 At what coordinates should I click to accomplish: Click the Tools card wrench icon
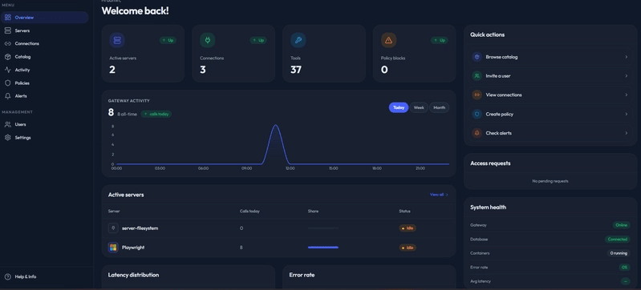(298, 40)
